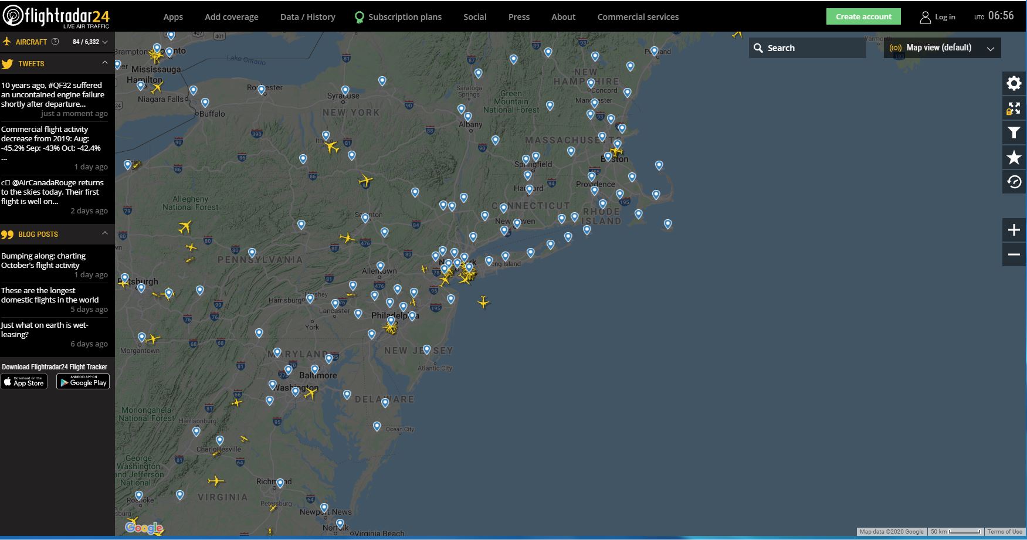Open bookmarks star icon

[1014, 158]
